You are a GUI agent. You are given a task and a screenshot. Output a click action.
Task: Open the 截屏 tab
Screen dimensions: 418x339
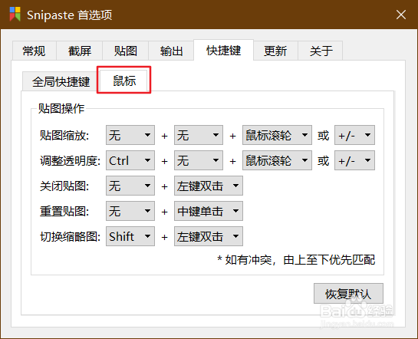pos(80,51)
